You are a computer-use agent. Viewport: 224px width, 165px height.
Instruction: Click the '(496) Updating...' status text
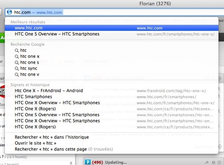(109, 162)
